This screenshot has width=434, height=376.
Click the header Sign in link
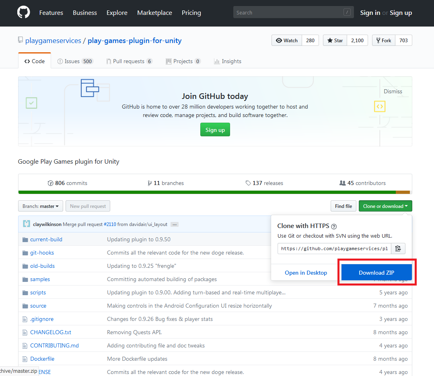click(370, 13)
